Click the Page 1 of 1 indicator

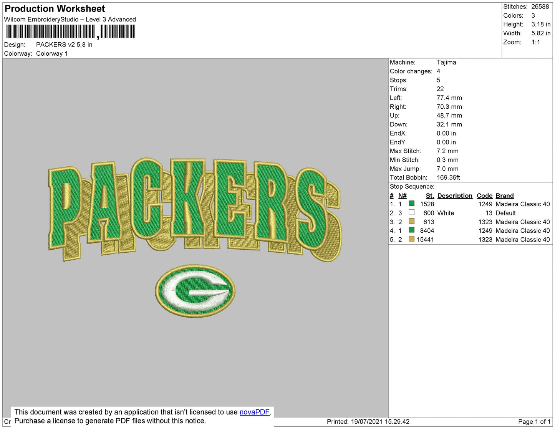click(x=534, y=421)
